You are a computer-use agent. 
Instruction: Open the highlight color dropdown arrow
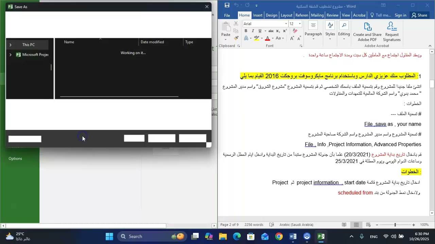262,38
